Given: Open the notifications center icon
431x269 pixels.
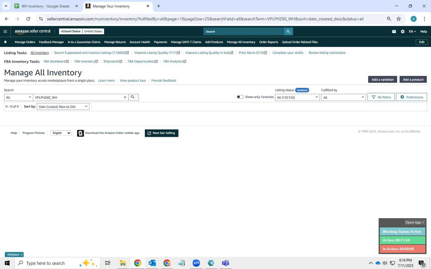Looking at the screenshot, I should pos(422,263).
